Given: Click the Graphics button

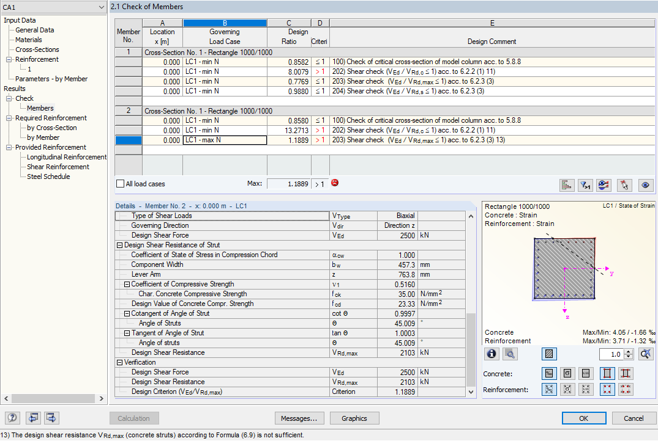Looking at the screenshot, I should point(354,418).
